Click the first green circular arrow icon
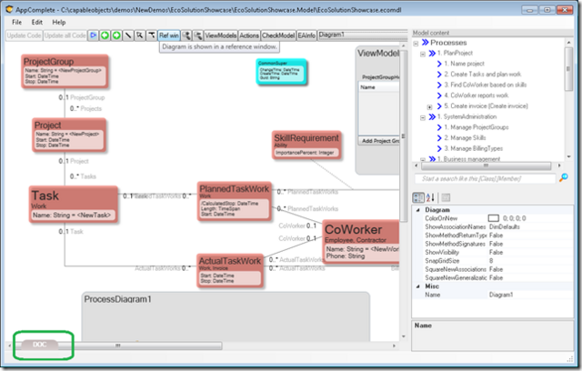582x371 pixels. 105,35
